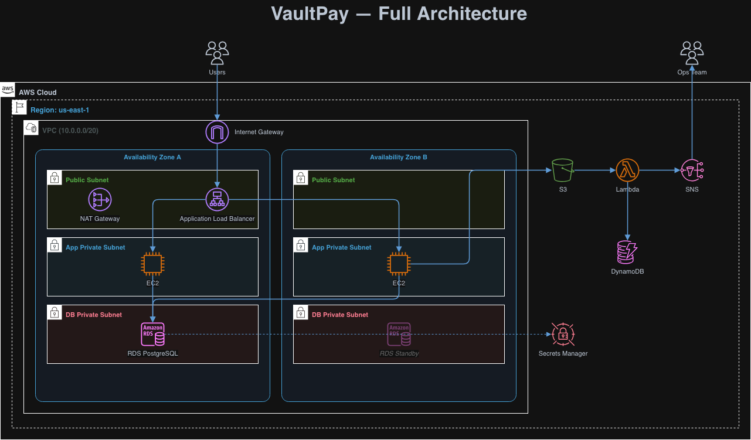Viewport: 751px width, 440px height.
Task: Click the Application Load Balancer icon
Action: pyautogui.click(x=217, y=200)
